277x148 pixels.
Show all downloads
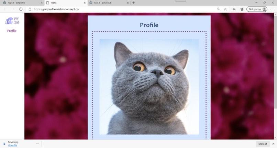[263, 144]
